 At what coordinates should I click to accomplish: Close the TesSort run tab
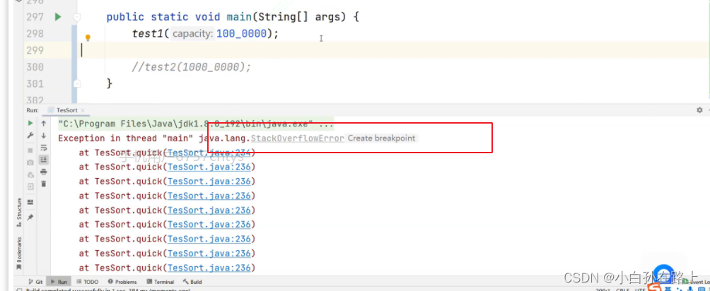tap(83, 110)
